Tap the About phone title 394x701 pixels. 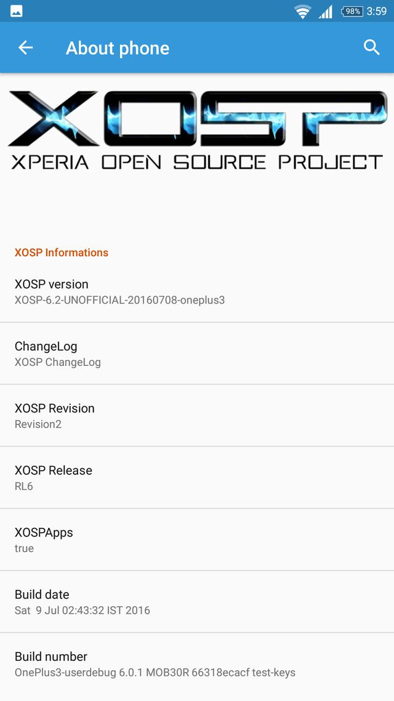[118, 48]
